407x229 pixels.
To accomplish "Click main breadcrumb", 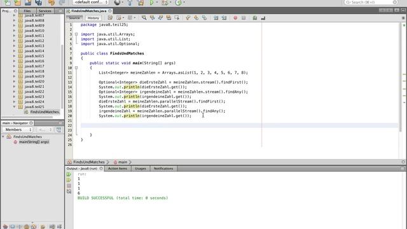I will 123,162.
